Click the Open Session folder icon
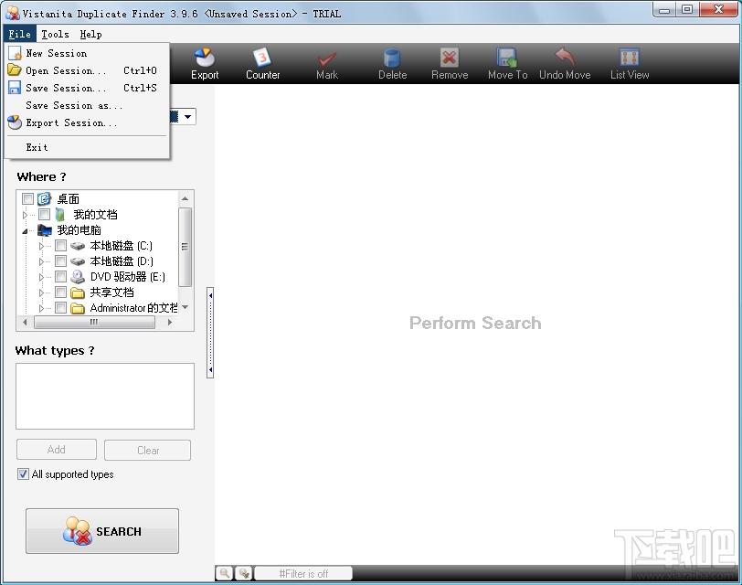 [x=15, y=70]
